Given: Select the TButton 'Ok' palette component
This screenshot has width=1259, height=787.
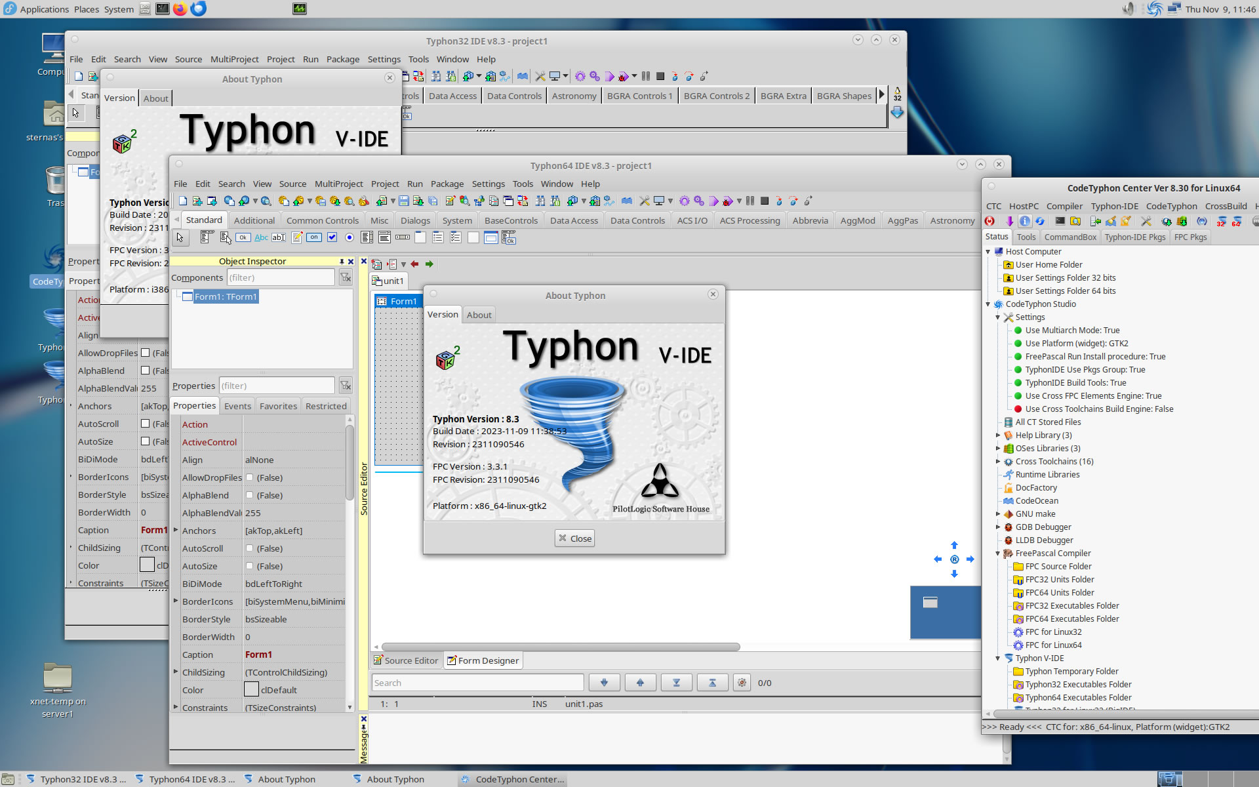Looking at the screenshot, I should 243,237.
